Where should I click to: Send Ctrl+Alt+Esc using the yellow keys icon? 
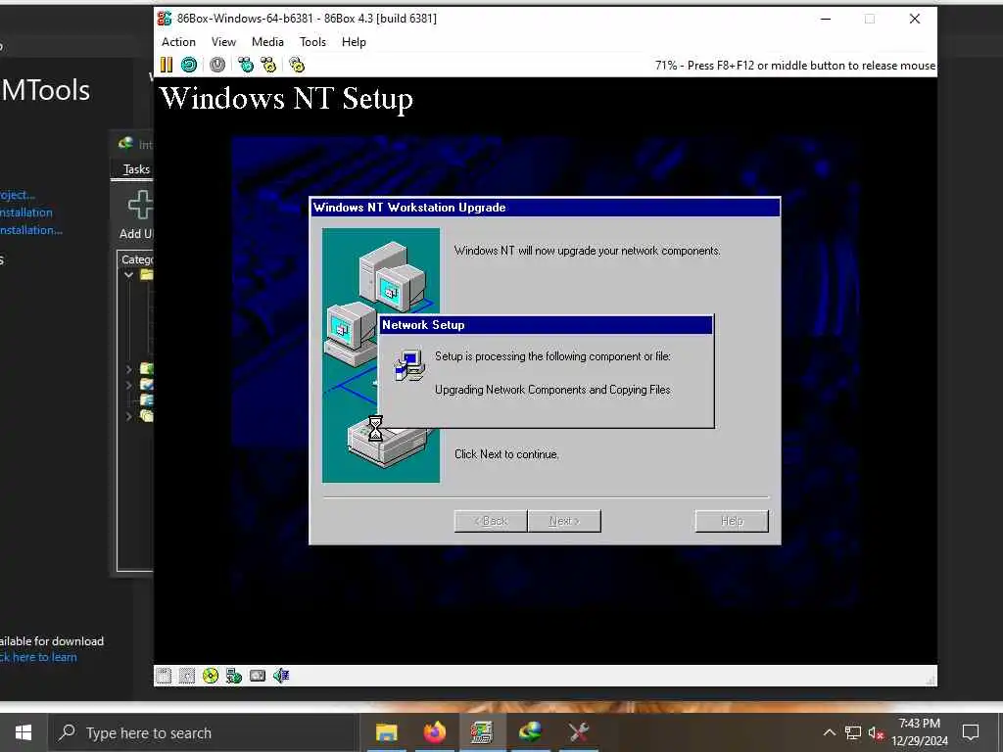coord(268,65)
